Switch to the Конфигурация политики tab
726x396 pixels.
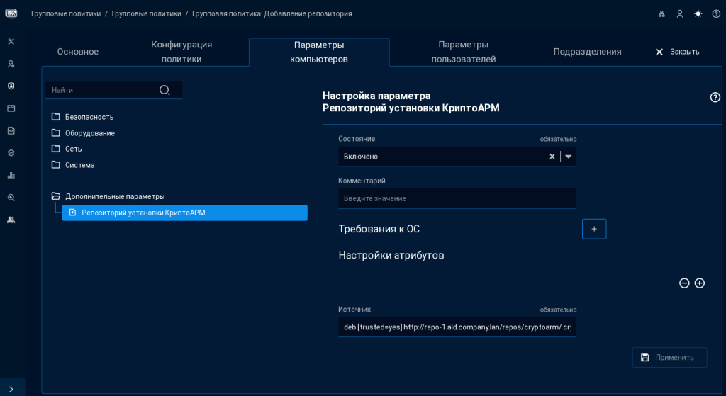pos(181,52)
